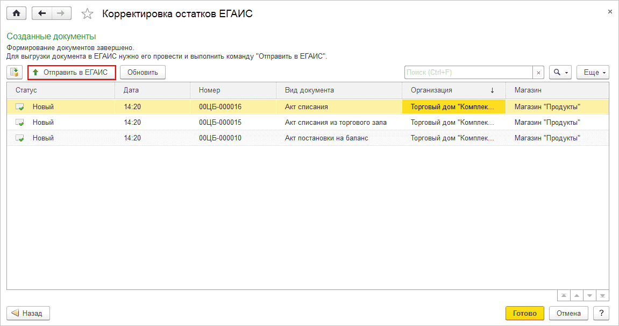Expand the Еще menu

pyautogui.click(x=593, y=73)
